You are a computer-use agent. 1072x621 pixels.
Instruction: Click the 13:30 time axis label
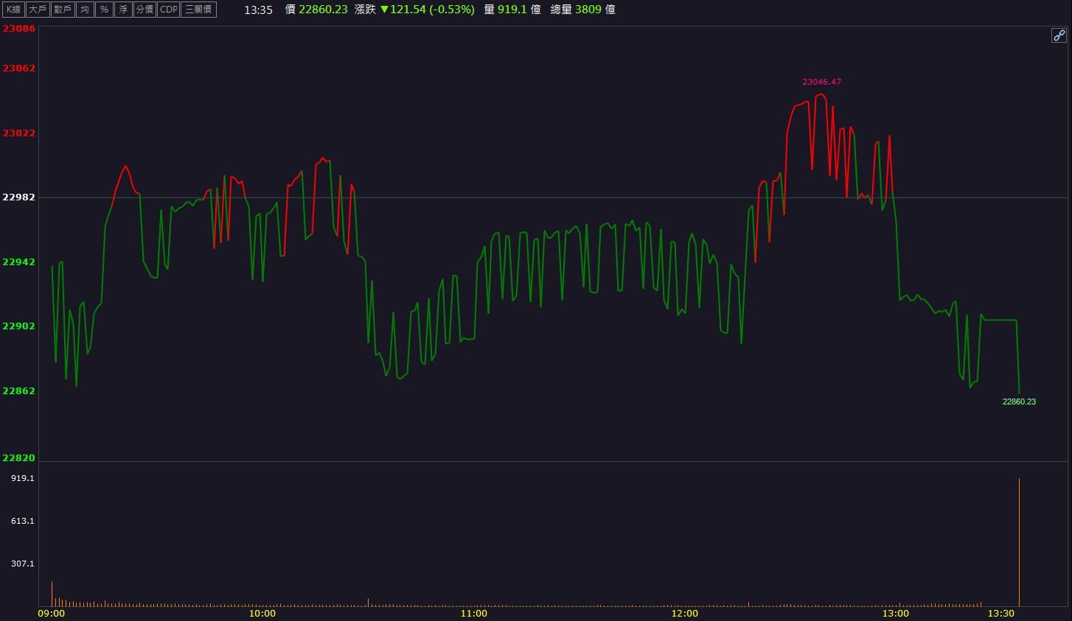1001,613
